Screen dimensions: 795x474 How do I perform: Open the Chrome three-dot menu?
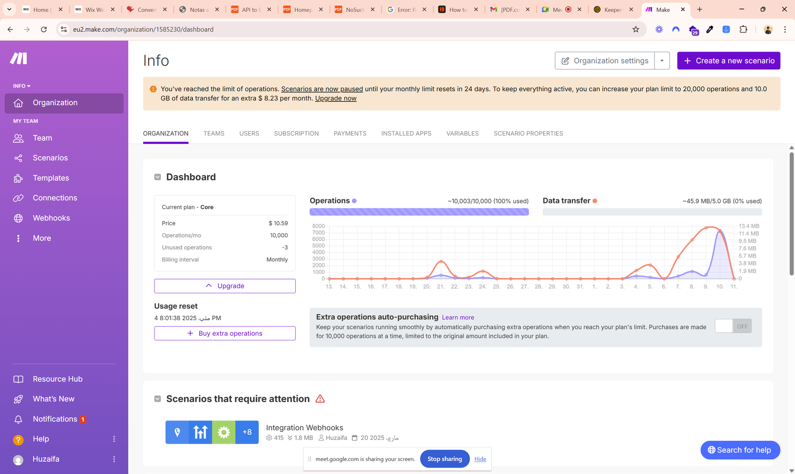pyautogui.click(x=785, y=29)
